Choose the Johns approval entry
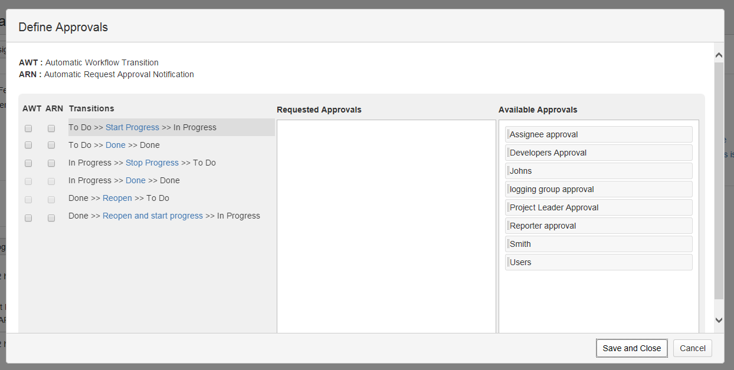The height and width of the screenshot is (370, 734). click(x=598, y=171)
